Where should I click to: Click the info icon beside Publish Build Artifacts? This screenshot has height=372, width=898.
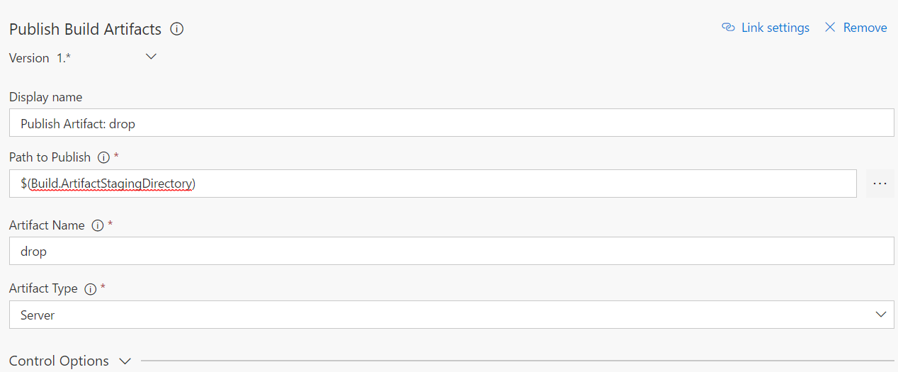point(177,29)
